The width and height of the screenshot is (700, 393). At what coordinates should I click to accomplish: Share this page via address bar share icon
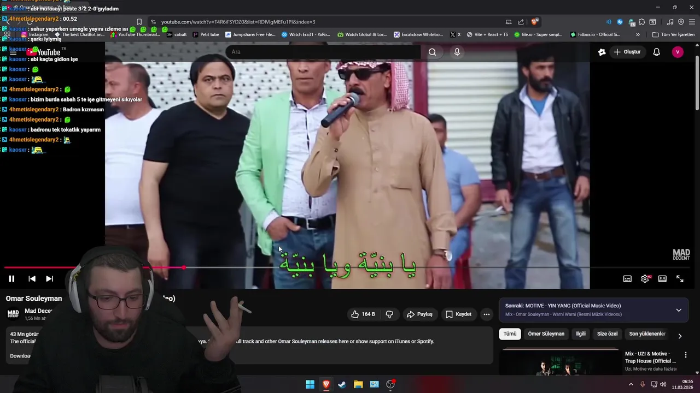tap(521, 22)
